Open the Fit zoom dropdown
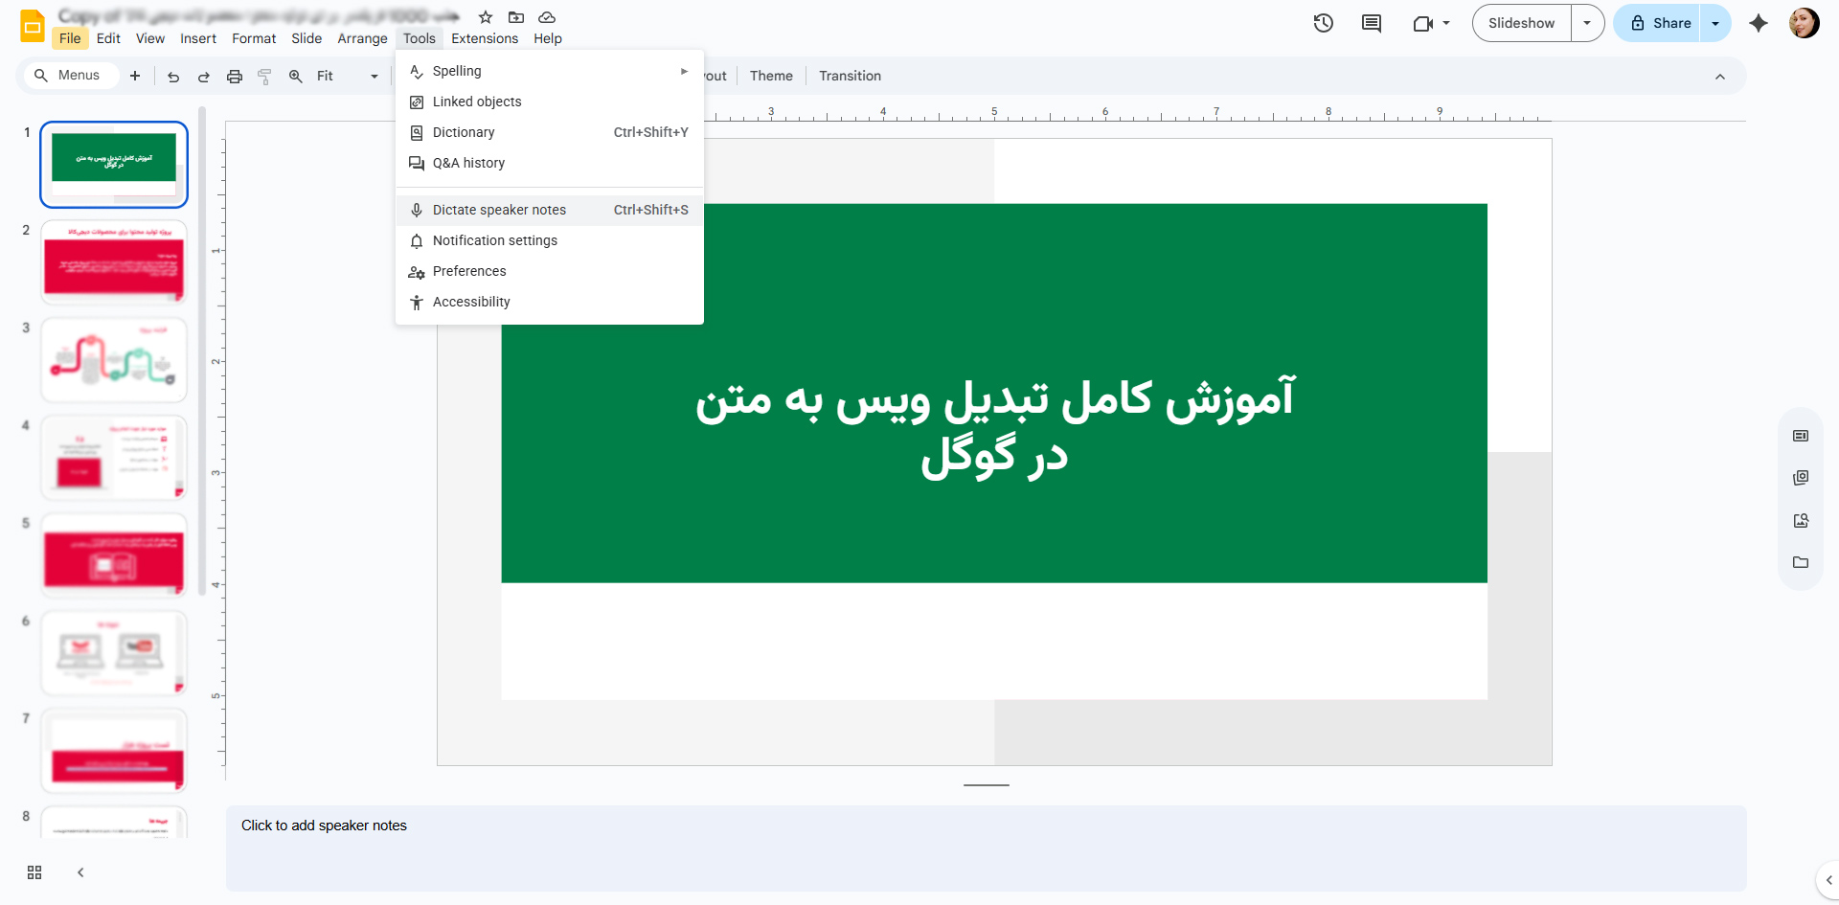This screenshot has height=905, width=1839. [x=374, y=76]
